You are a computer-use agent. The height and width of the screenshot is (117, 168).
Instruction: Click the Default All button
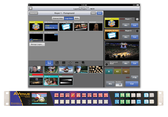tap(33, 13)
